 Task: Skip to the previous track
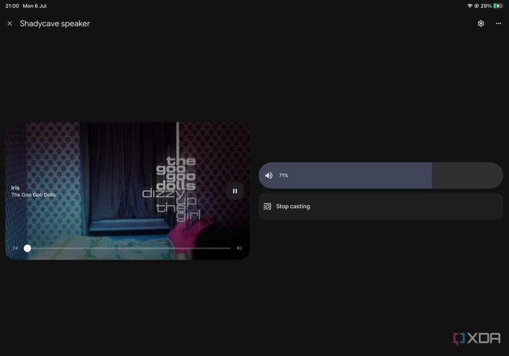15,248
